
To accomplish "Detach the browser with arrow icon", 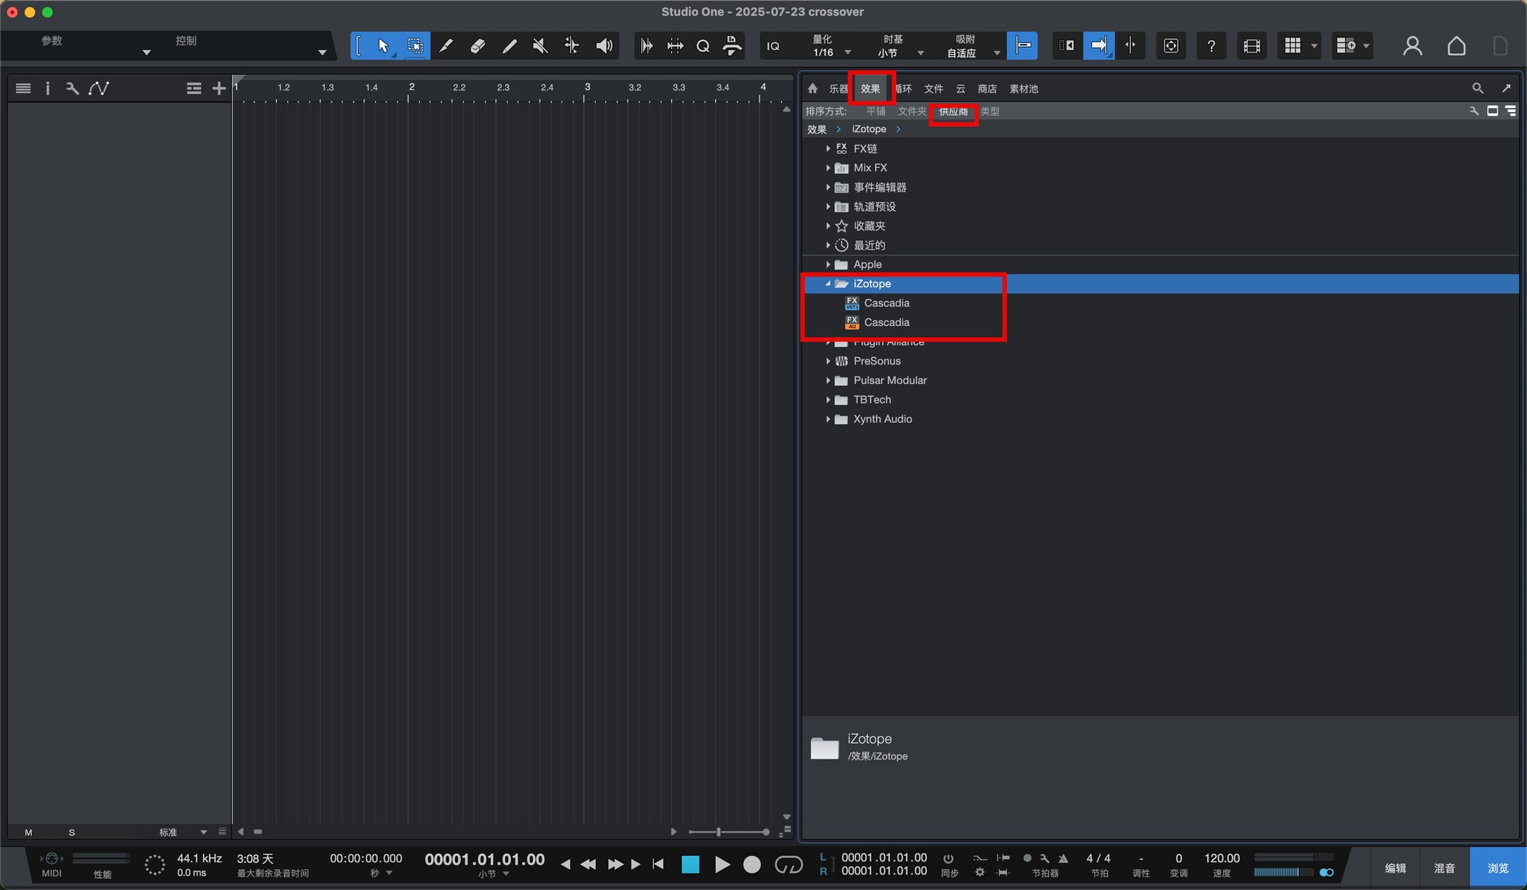I will [1506, 88].
